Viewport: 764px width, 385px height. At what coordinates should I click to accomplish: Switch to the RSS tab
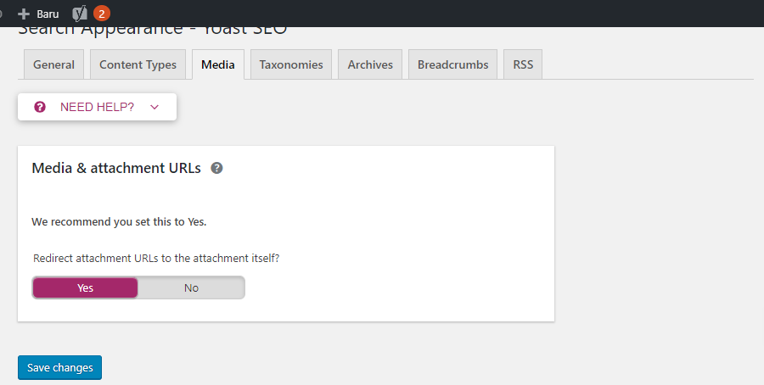click(523, 64)
